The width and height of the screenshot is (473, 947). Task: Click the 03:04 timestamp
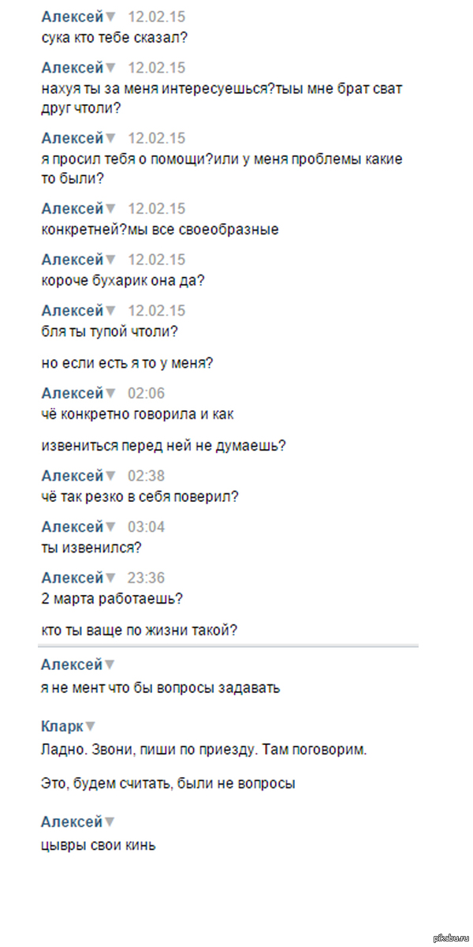(x=146, y=526)
